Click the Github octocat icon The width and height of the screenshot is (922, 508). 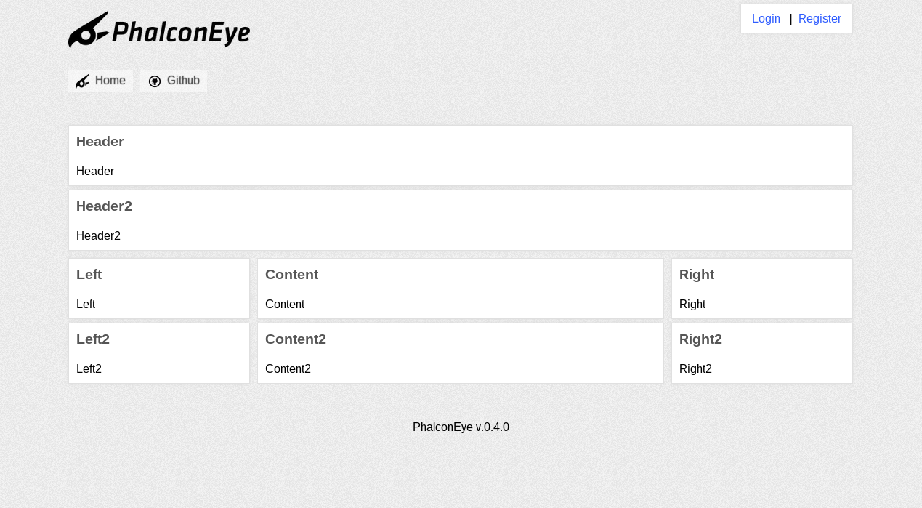point(155,81)
